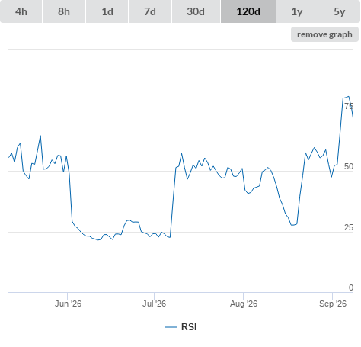Switch to the 8h time range
The image size is (361, 347).
click(64, 11)
